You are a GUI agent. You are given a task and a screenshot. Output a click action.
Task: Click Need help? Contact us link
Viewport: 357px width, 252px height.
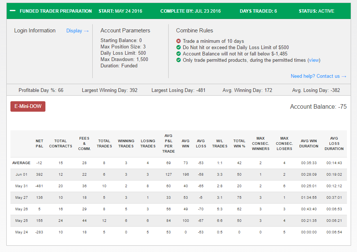click(318, 76)
